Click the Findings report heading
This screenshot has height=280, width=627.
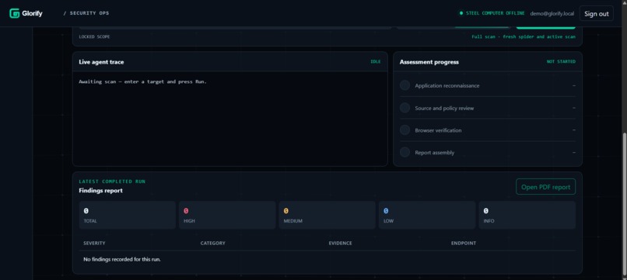point(101,191)
